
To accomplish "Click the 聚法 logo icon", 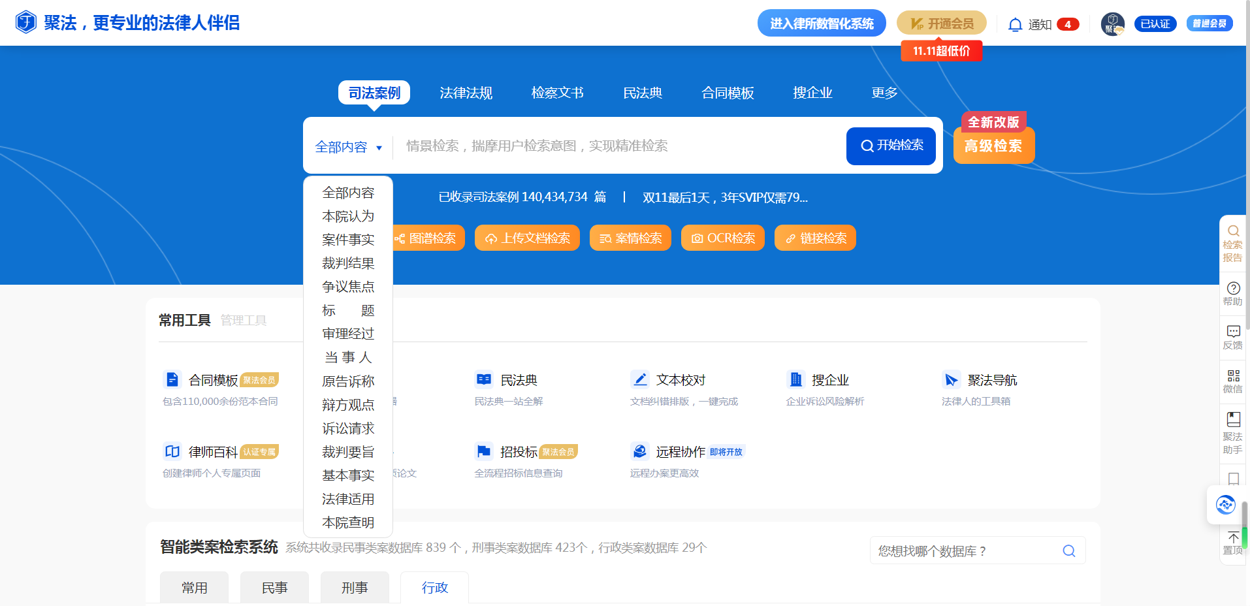I will pyautogui.click(x=26, y=23).
